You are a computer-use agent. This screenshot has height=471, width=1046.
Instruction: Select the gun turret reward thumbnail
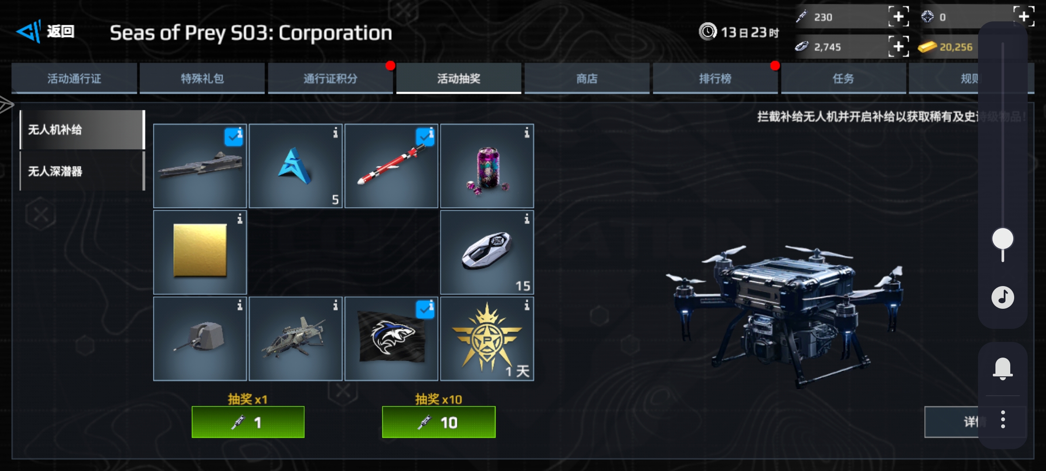coord(200,339)
